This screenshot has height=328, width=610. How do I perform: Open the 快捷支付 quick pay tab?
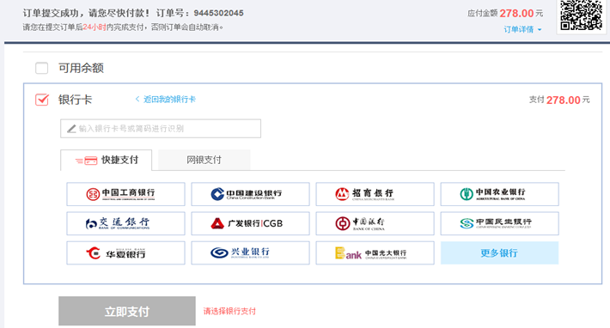click(x=106, y=160)
